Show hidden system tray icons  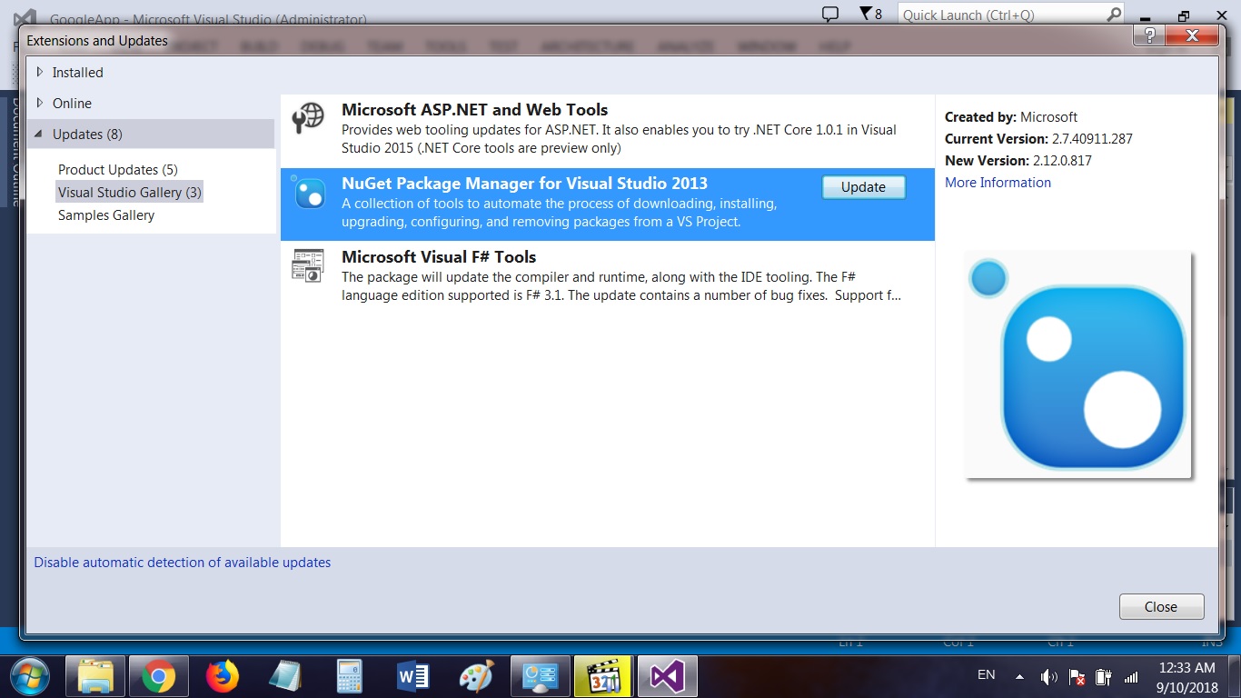tap(1019, 677)
